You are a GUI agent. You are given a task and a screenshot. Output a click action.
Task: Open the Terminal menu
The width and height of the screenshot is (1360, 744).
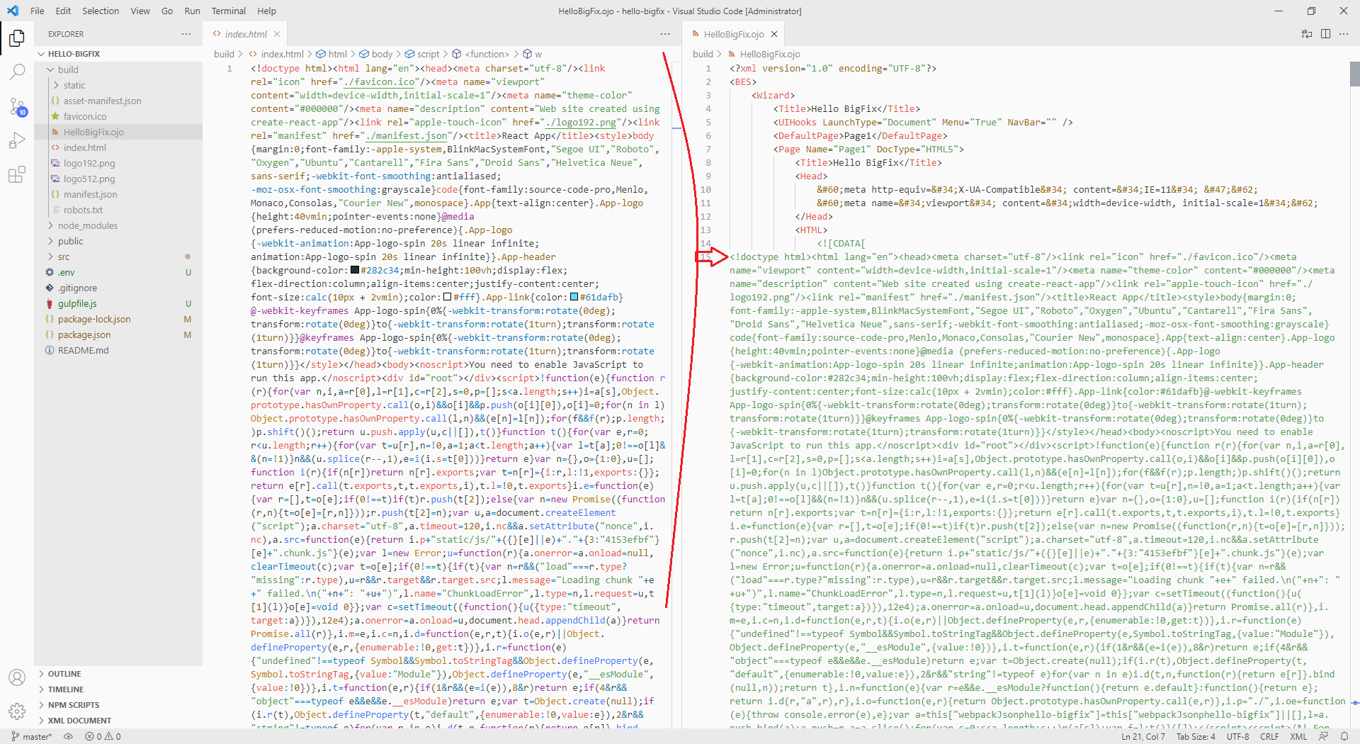point(229,11)
